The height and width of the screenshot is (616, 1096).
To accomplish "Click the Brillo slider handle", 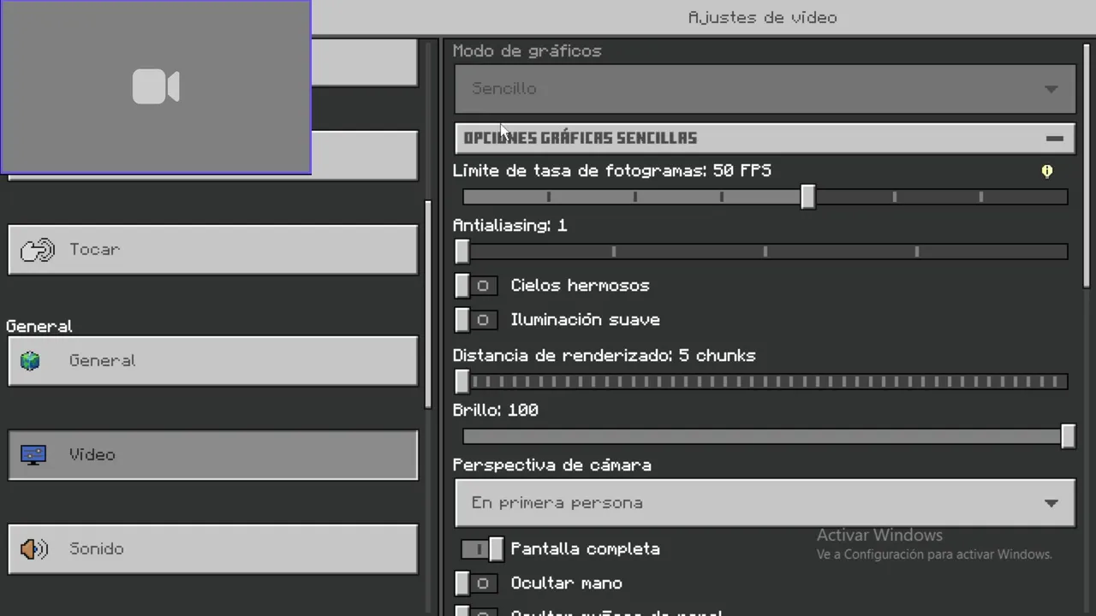I will pos(1068,436).
